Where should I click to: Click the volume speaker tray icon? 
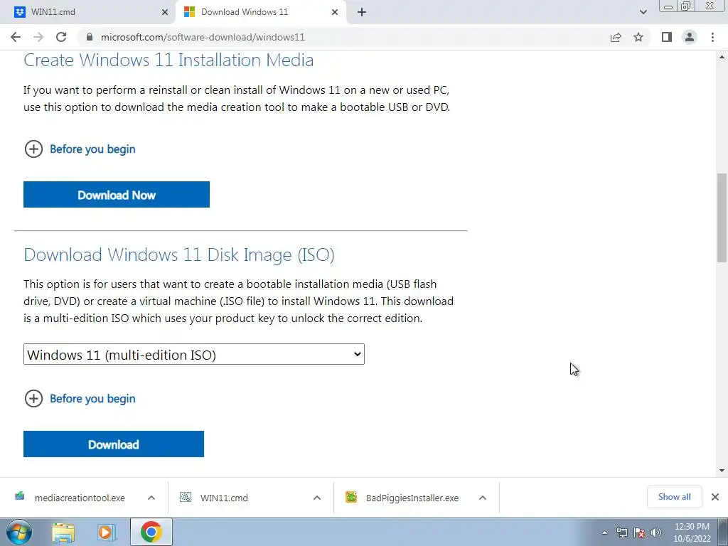[x=656, y=532]
